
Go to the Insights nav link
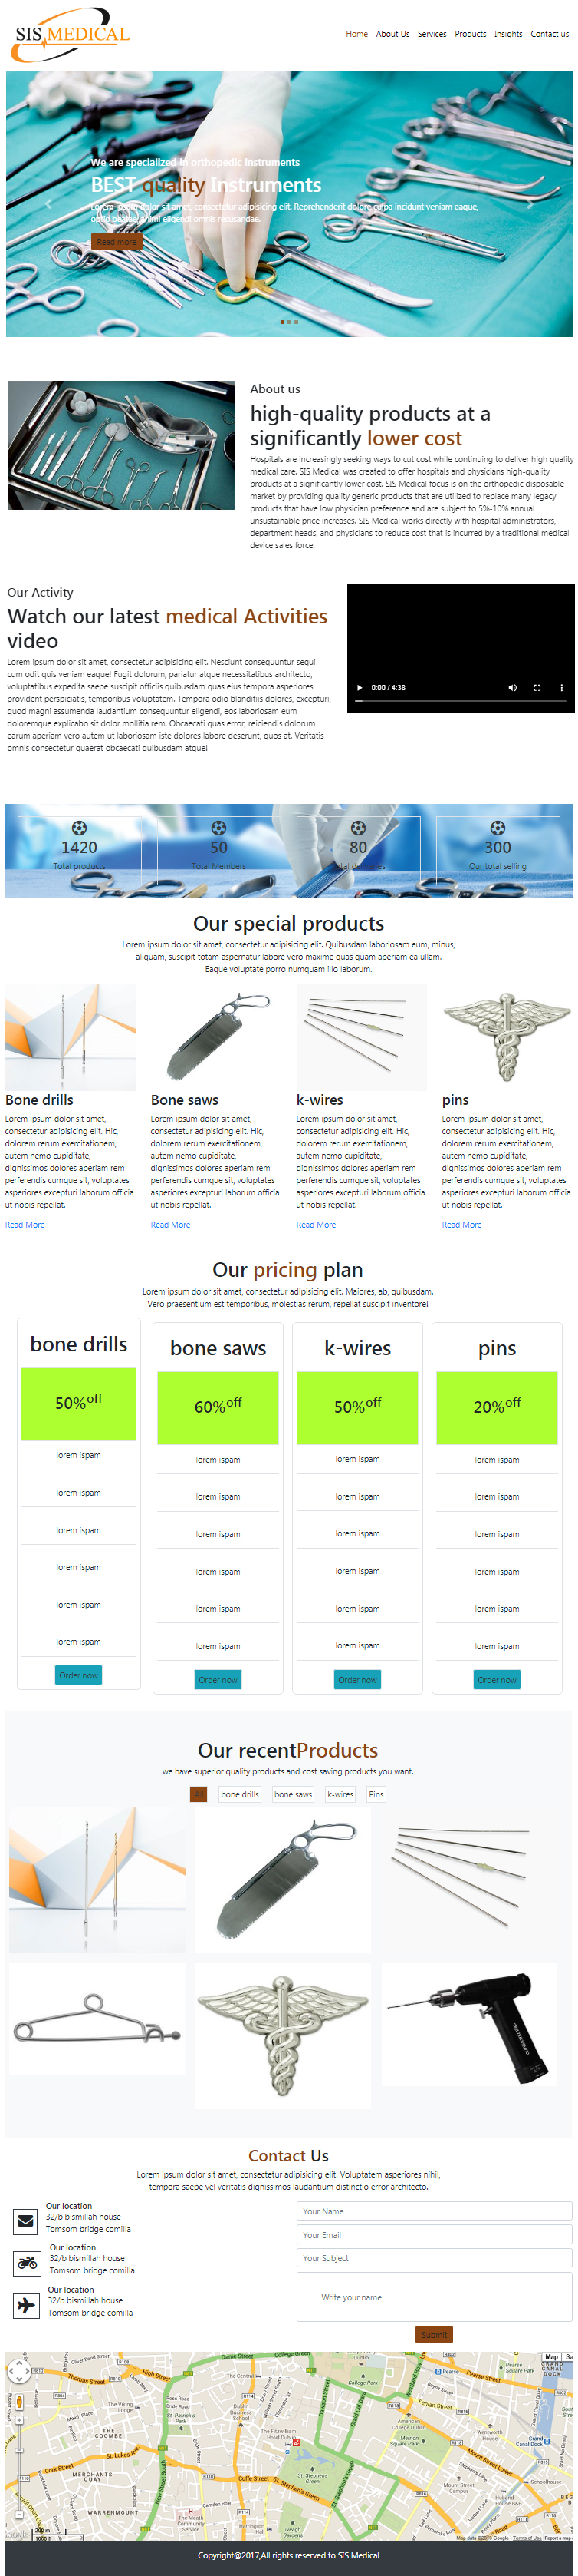(507, 34)
